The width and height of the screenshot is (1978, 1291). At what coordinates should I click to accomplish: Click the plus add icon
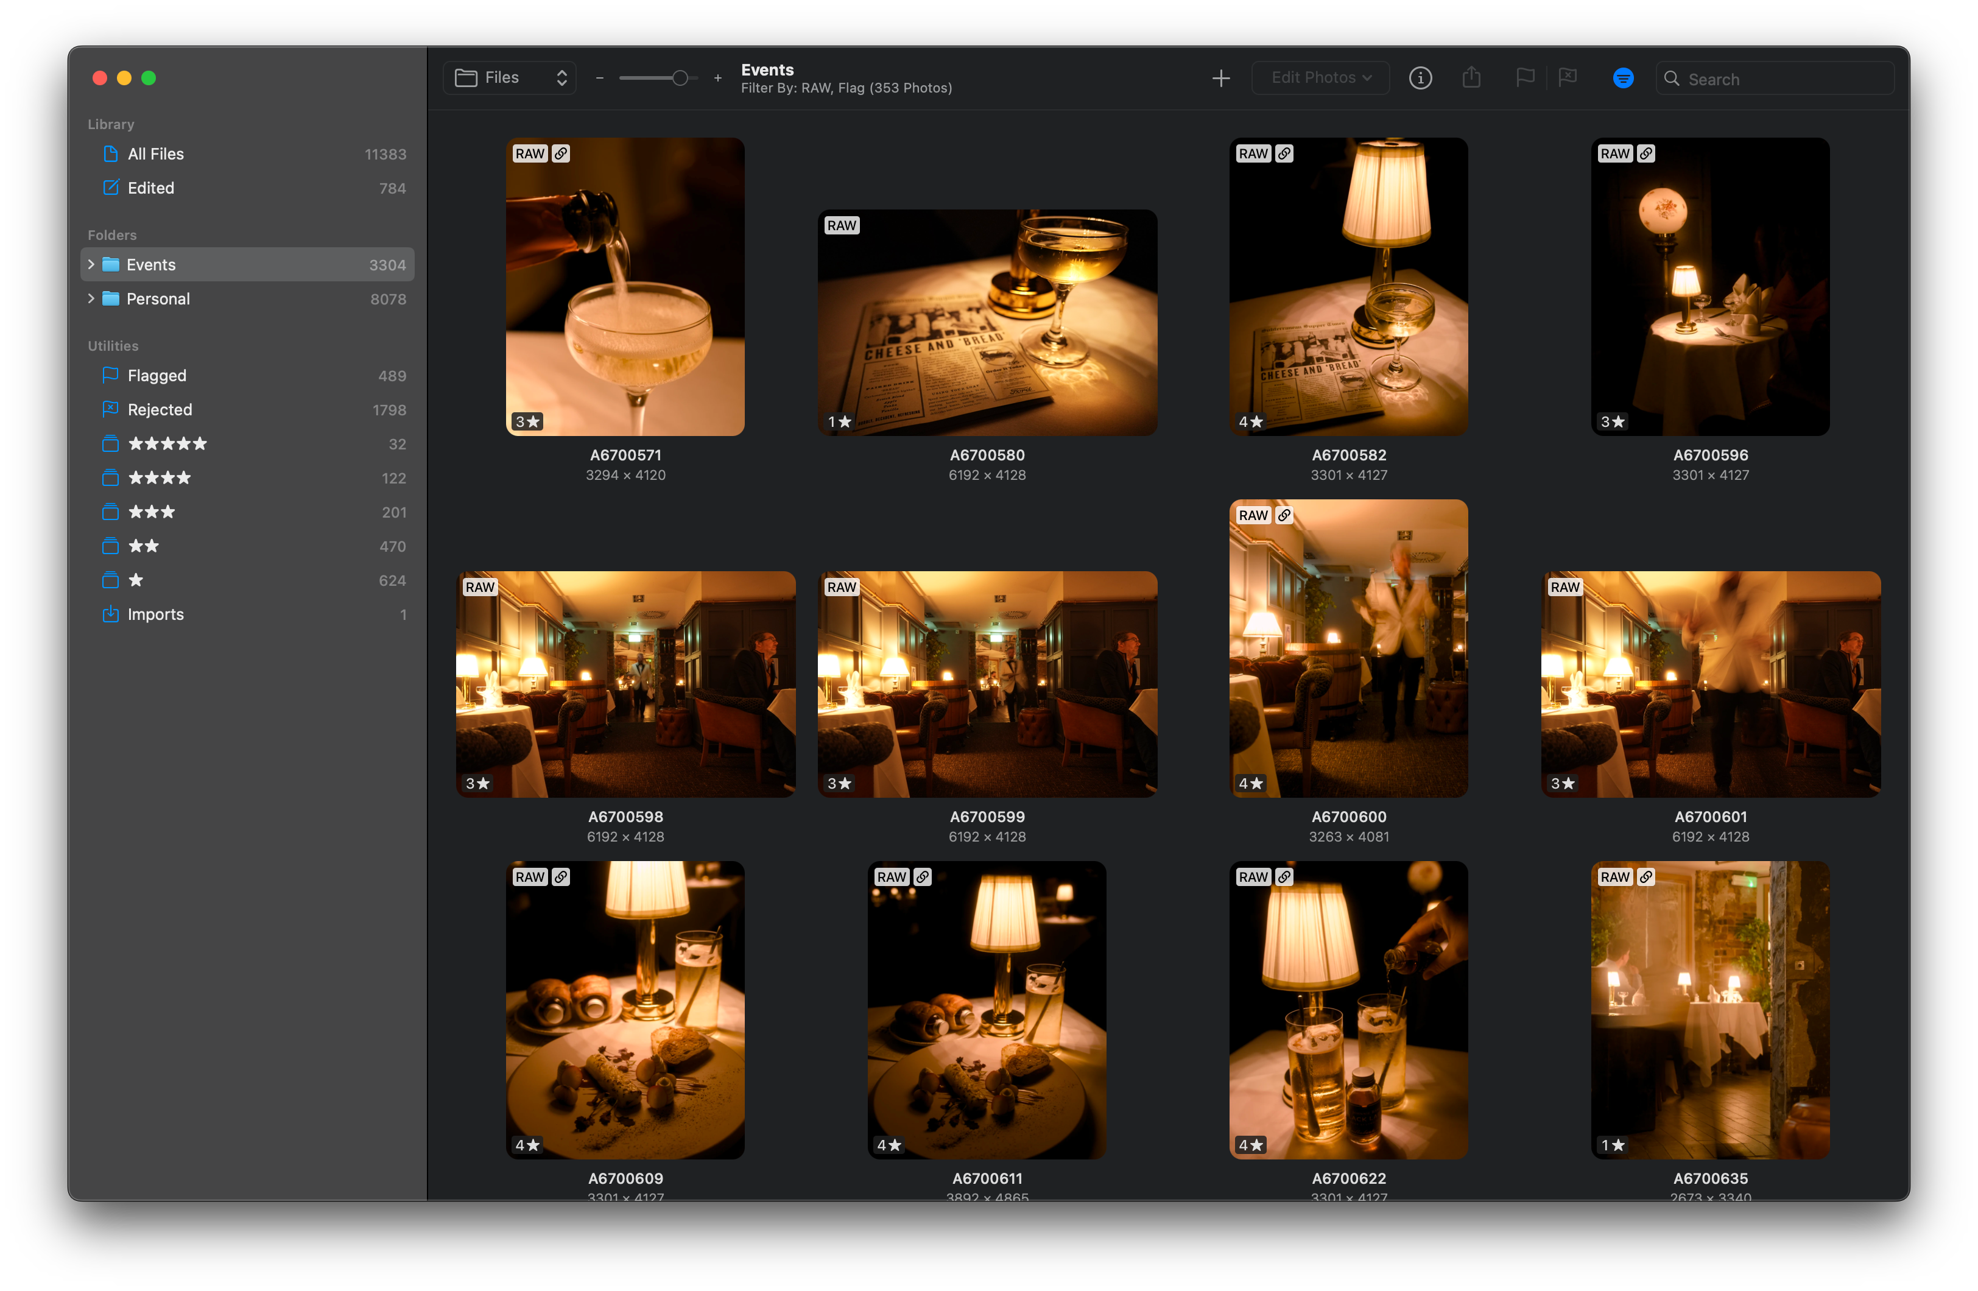(x=1220, y=78)
